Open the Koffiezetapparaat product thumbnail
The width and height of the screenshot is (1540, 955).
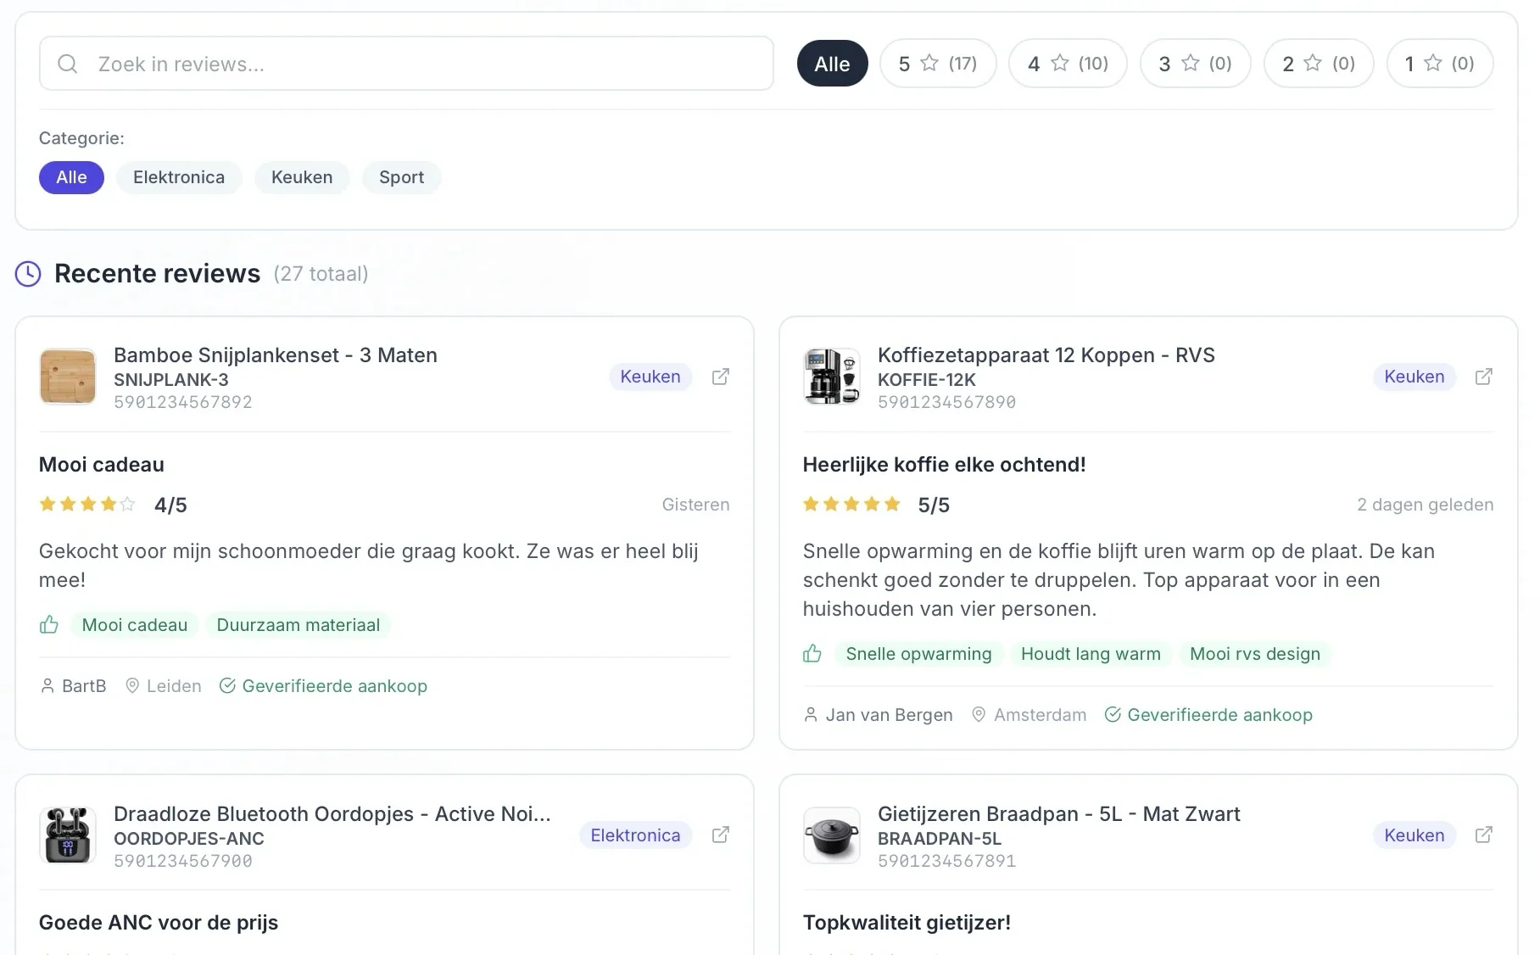click(x=832, y=377)
